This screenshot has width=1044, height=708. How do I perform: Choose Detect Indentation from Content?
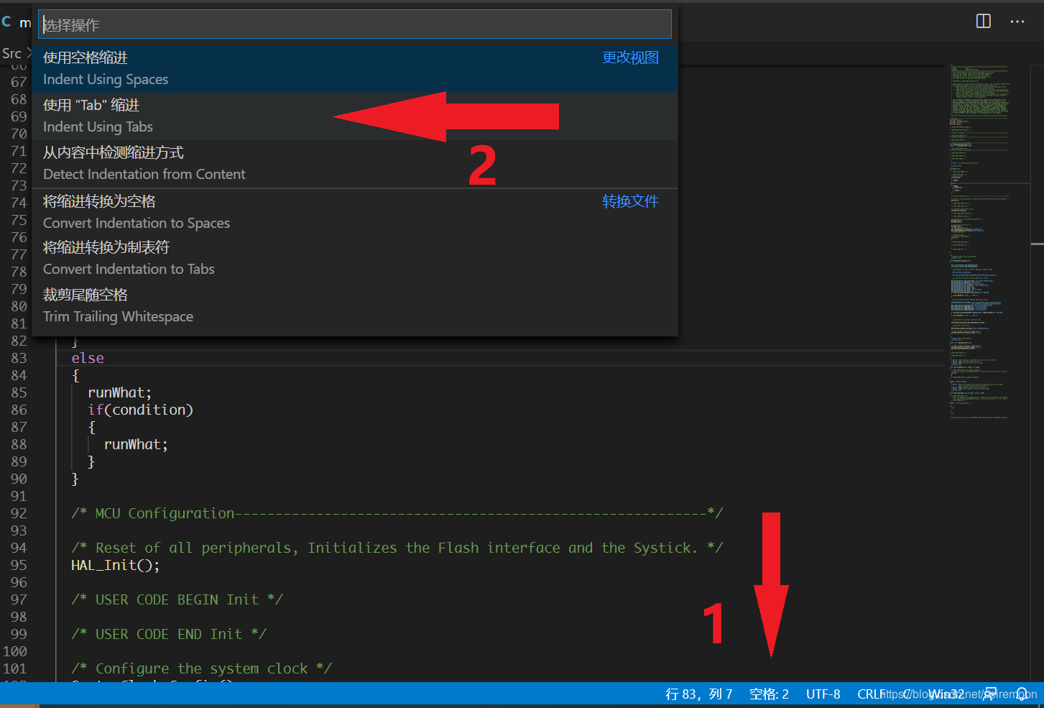(x=355, y=163)
